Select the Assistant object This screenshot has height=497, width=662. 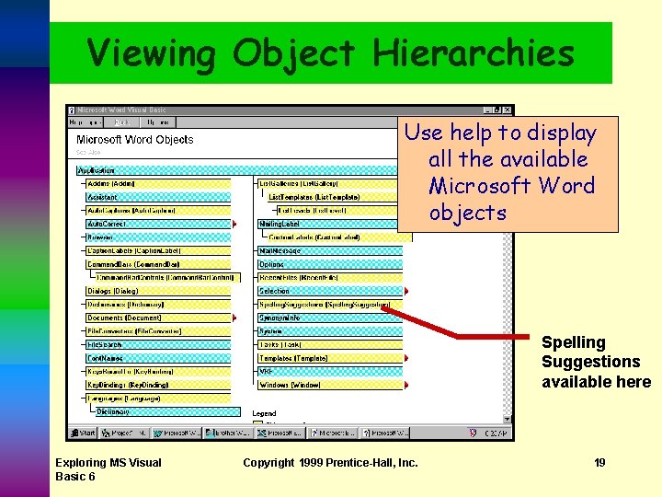pos(158,197)
